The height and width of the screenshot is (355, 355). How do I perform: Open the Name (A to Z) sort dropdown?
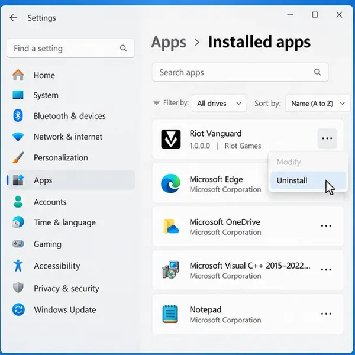coord(318,104)
